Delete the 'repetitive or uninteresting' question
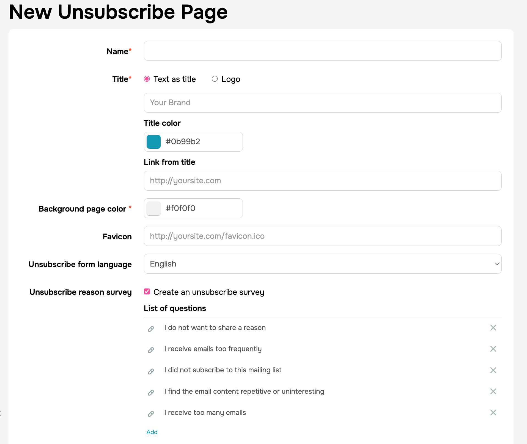 coord(493,391)
